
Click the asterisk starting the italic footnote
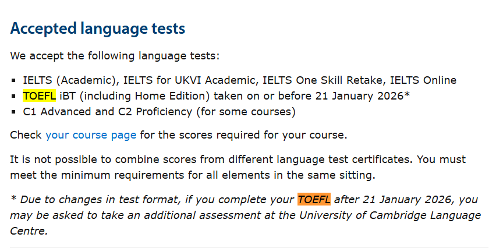click(13, 199)
